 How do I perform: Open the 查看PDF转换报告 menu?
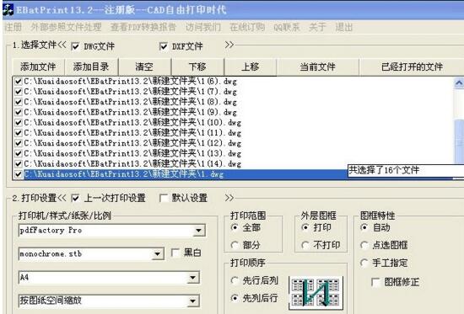click(143, 27)
